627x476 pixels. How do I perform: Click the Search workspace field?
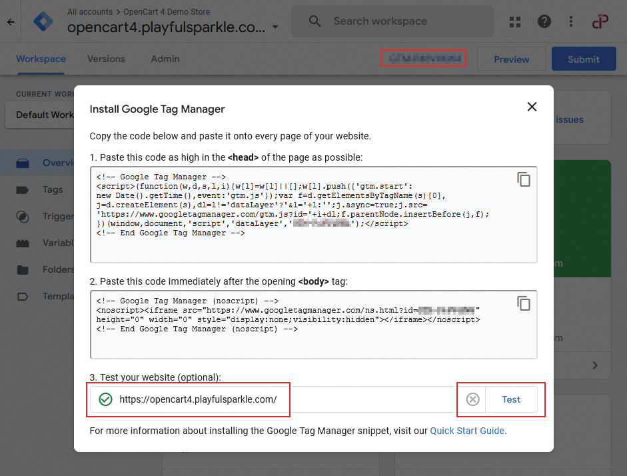click(392, 21)
